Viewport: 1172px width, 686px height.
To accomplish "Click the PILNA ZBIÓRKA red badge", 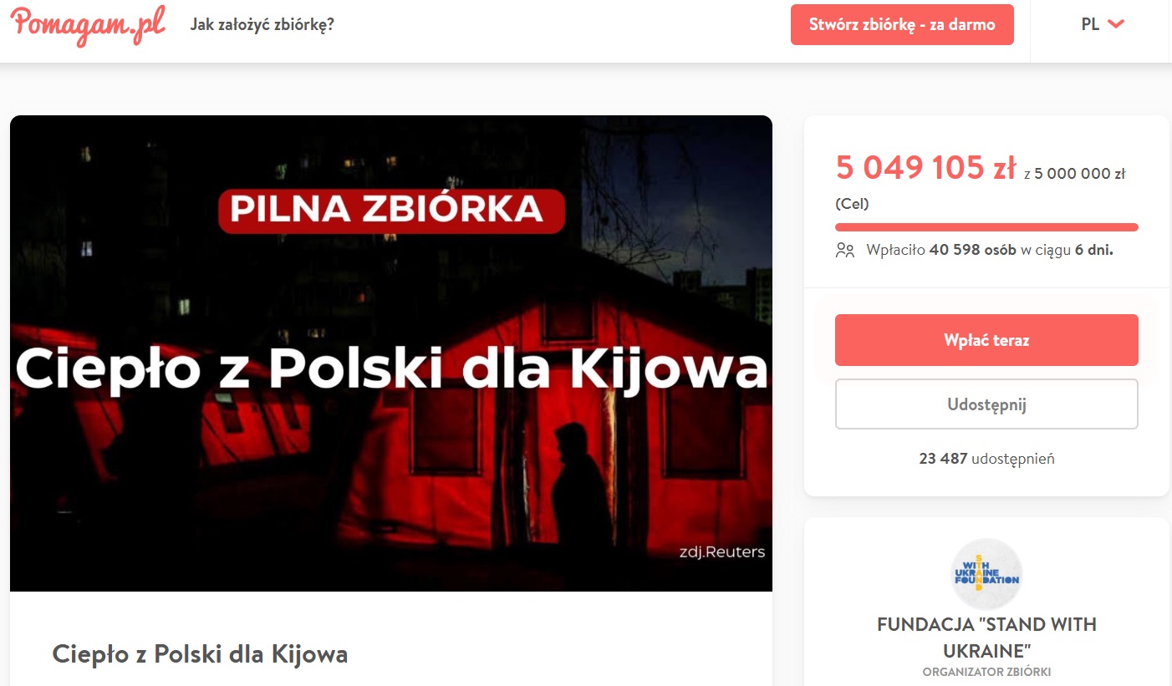I will tap(391, 210).
